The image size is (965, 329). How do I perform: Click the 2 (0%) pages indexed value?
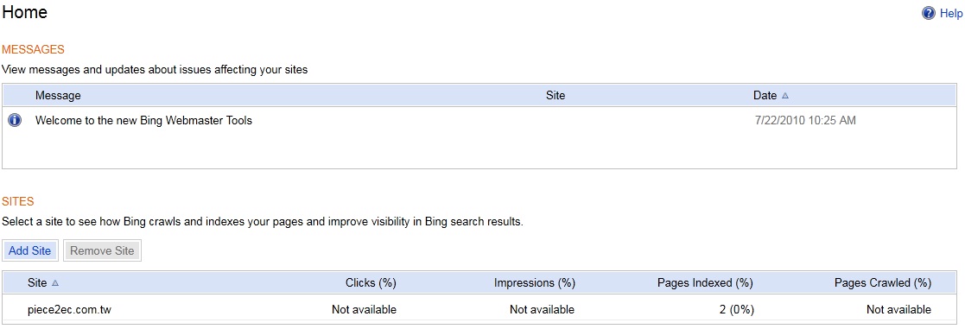pyautogui.click(x=736, y=310)
